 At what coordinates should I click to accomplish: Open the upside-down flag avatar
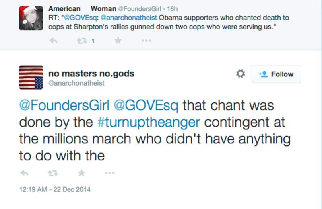[x=31, y=78]
